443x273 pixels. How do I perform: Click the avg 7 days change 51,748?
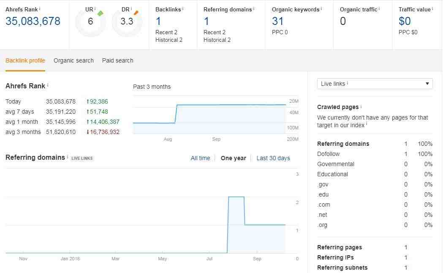pyautogui.click(x=97, y=112)
